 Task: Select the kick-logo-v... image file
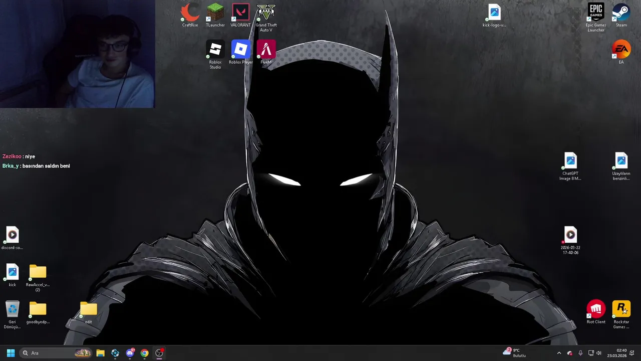[x=494, y=16]
